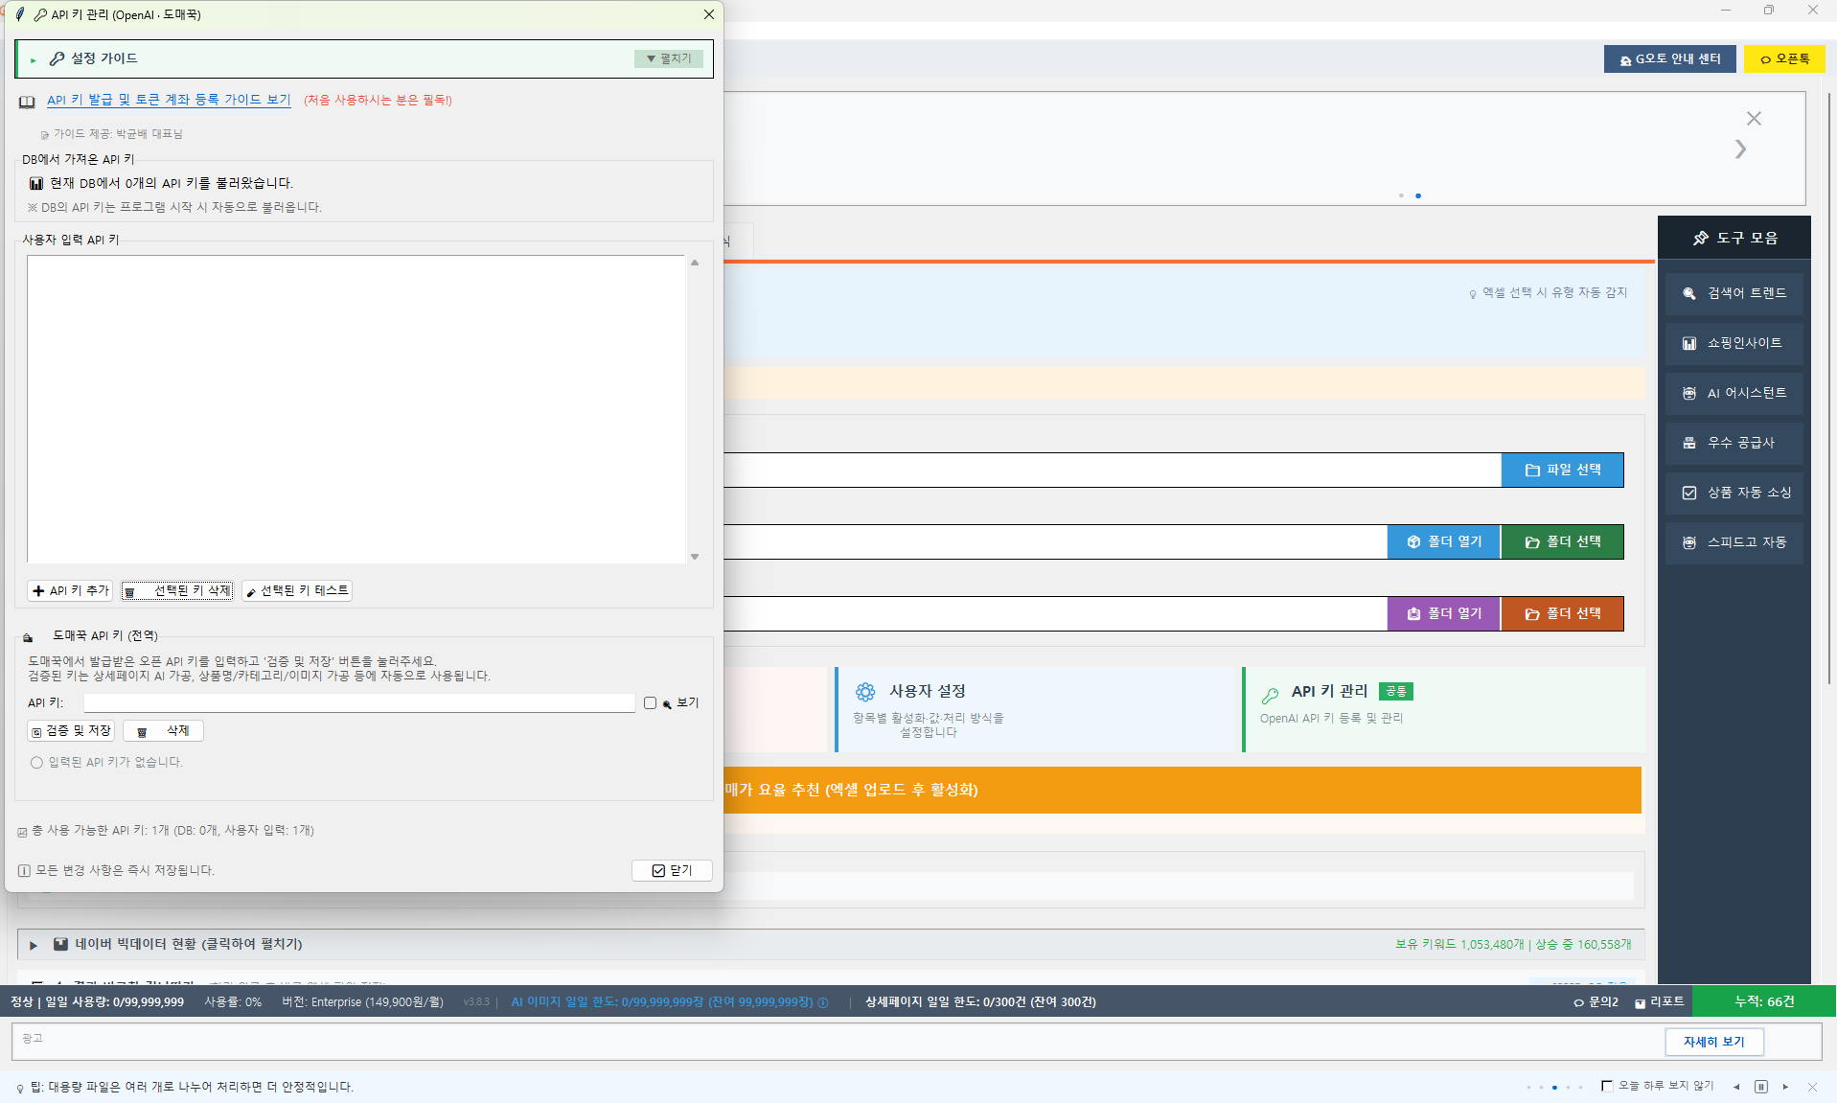Click the green 폴더 선택 button
This screenshot has width=1837, height=1103.
[1563, 542]
